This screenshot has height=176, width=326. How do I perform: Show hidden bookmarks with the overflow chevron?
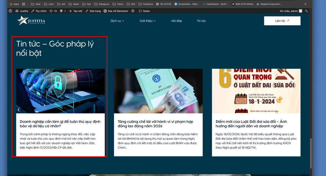(x=306, y=4)
